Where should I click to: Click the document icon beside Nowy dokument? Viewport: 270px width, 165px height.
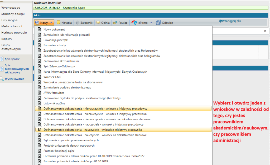tap(40, 29)
